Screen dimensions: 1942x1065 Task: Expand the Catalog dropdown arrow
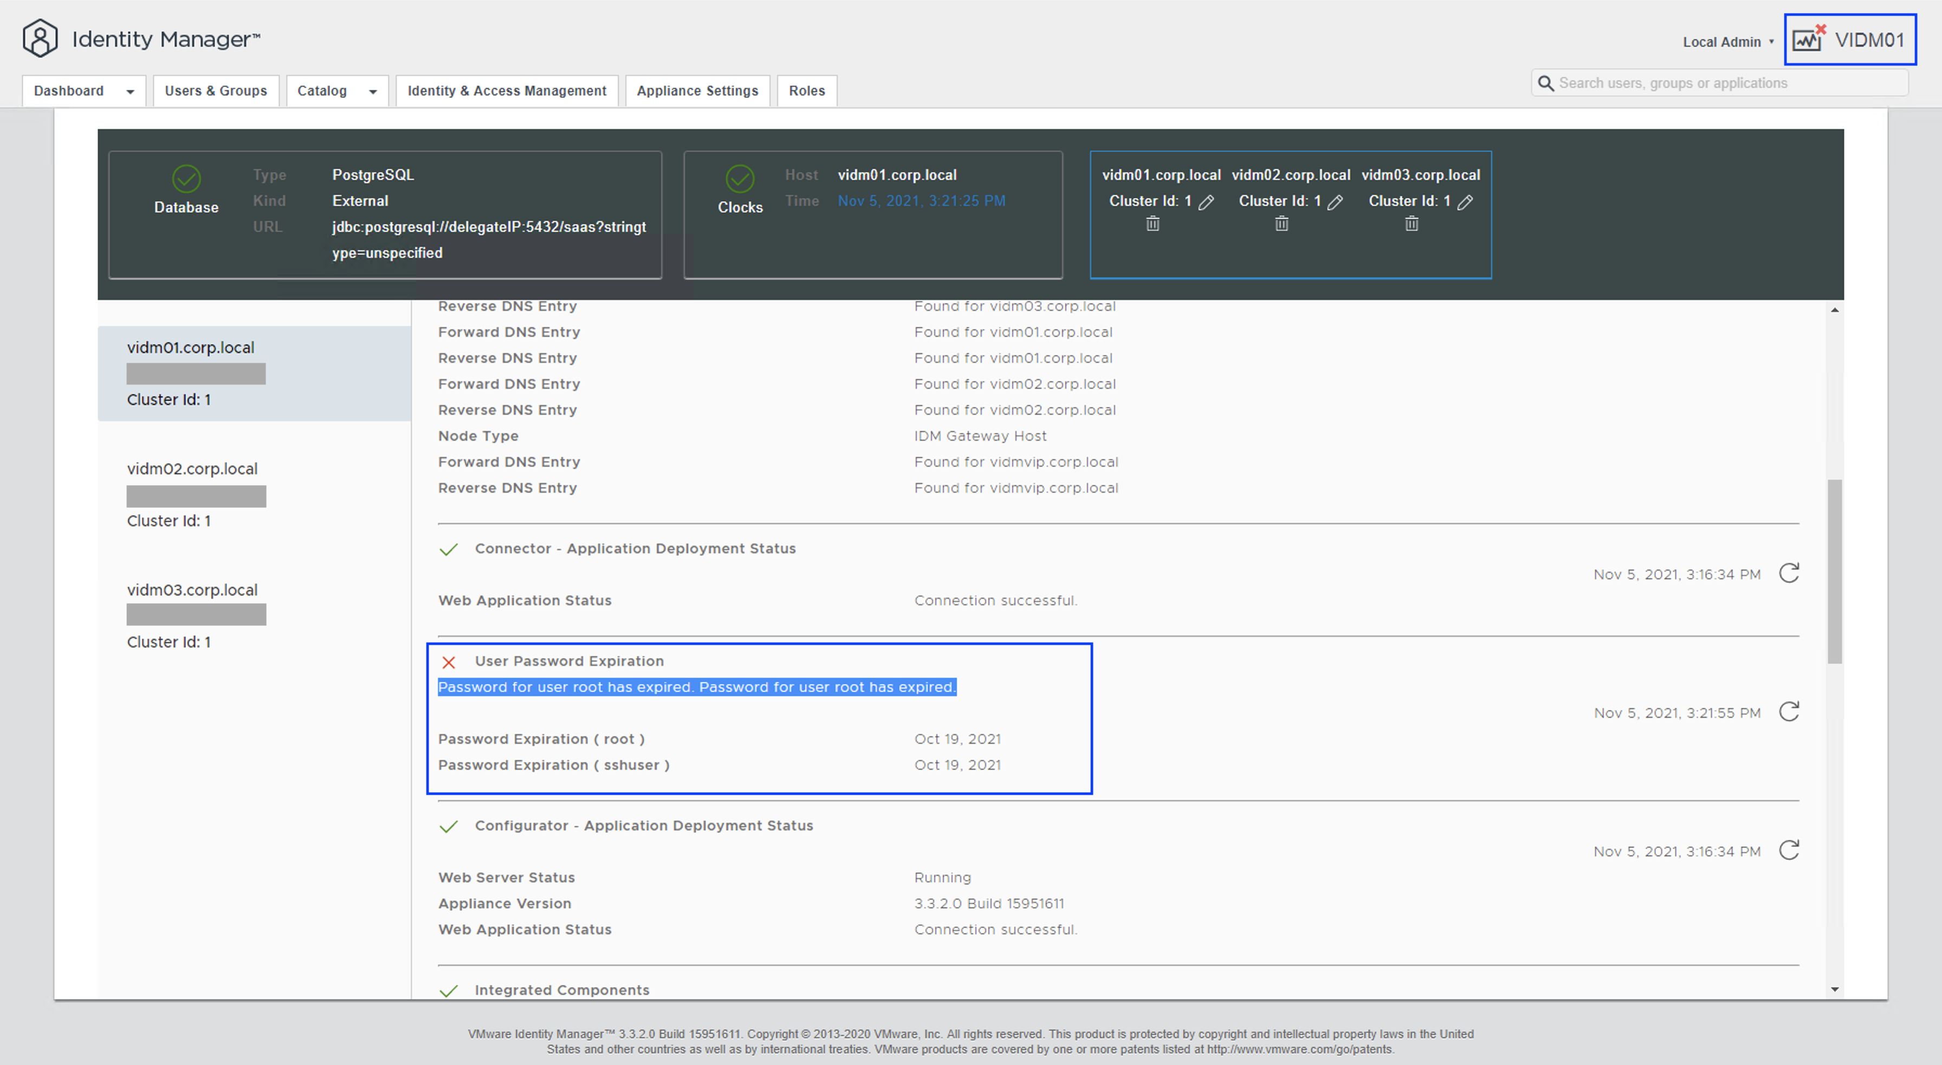(x=372, y=91)
